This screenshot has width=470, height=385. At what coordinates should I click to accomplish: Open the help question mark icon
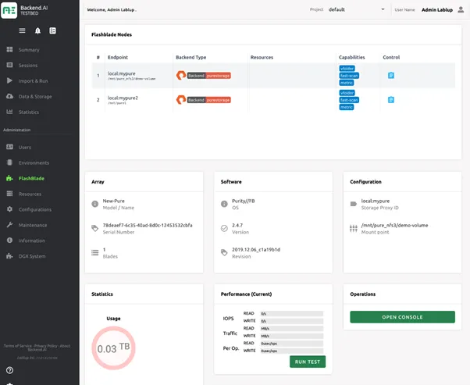pos(9,370)
